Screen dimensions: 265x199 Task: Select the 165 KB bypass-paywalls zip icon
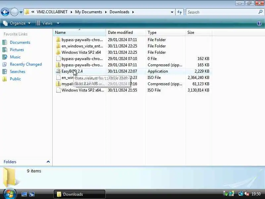point(58,65)
